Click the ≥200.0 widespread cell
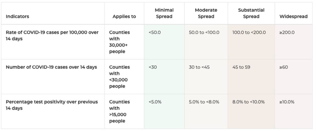The width and height of the screenshot is (316, 131). [287, 32]
